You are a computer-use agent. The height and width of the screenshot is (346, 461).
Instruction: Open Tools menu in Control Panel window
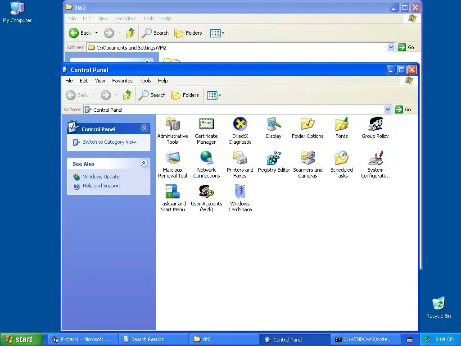coord(145,81)
